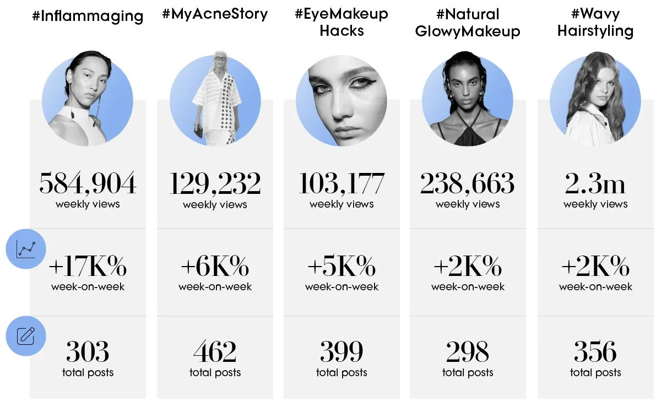Click the #Wavy Hairstyling hashtag heading

(595, 23)
